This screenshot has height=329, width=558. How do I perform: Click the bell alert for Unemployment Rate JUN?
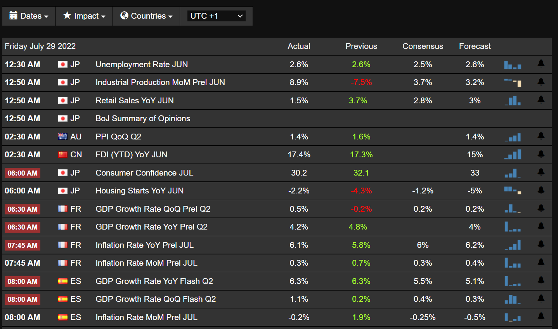(x=541, y=64)
